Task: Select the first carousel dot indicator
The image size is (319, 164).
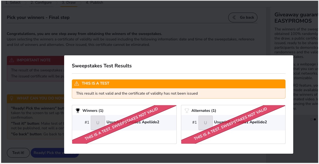Action: tap(311, 119)
